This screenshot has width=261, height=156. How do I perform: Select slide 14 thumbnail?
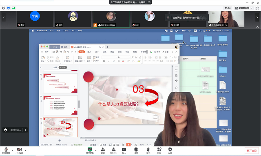(60, 105)
